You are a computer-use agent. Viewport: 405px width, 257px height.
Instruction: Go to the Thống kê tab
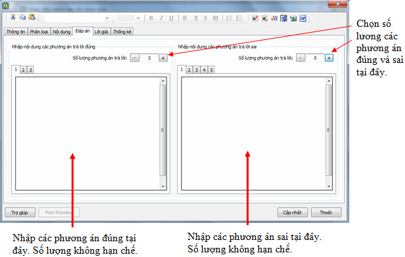pyautogui.click(x=122, y=31)
